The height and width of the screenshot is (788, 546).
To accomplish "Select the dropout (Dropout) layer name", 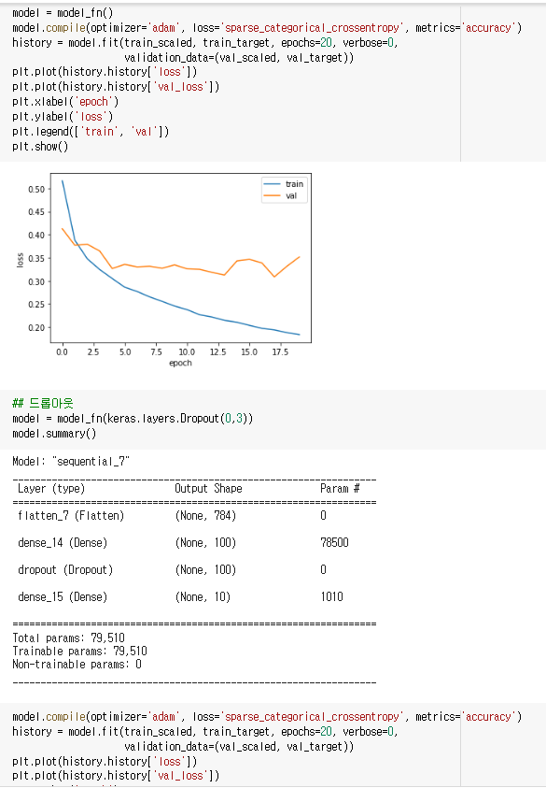I will pos(65,570).
